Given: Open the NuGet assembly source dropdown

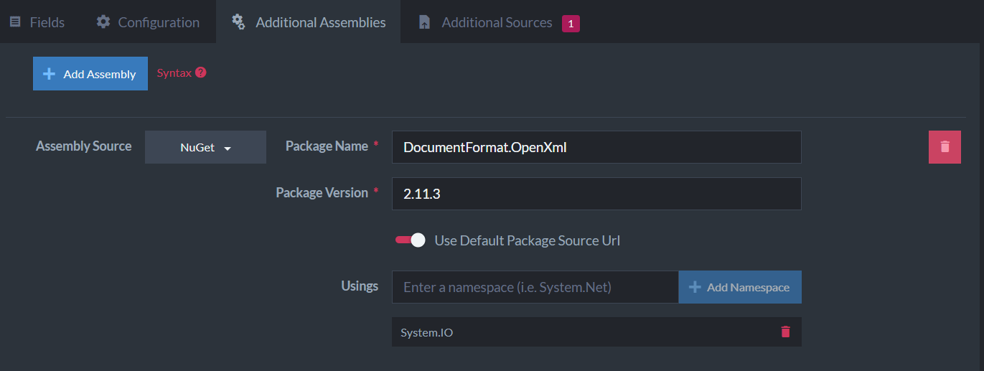Looking at the screenshot, I should click(205, 147).
